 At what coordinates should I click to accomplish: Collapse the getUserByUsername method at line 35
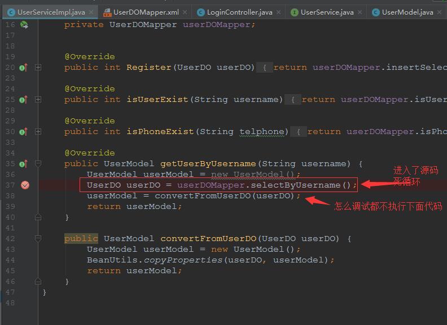[x=38, y=164]
